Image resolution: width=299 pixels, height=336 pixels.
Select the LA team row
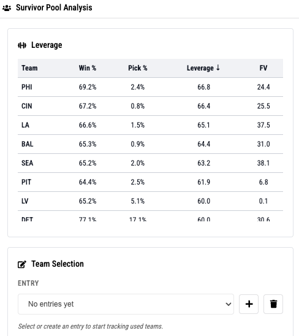tap(150, 125)
